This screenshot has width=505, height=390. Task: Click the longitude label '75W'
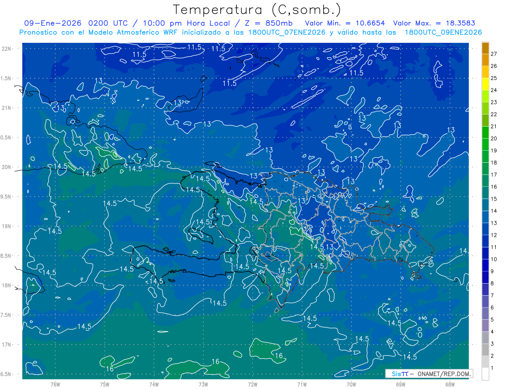[105, 384]
